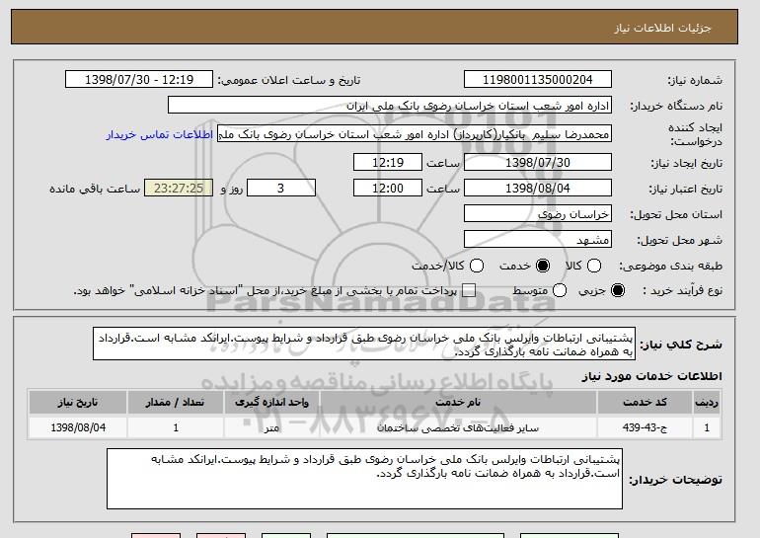This screenshot has width=760, height=538.
Task: Click the validity date field 1398/08/04
Action: click(538, 189)
